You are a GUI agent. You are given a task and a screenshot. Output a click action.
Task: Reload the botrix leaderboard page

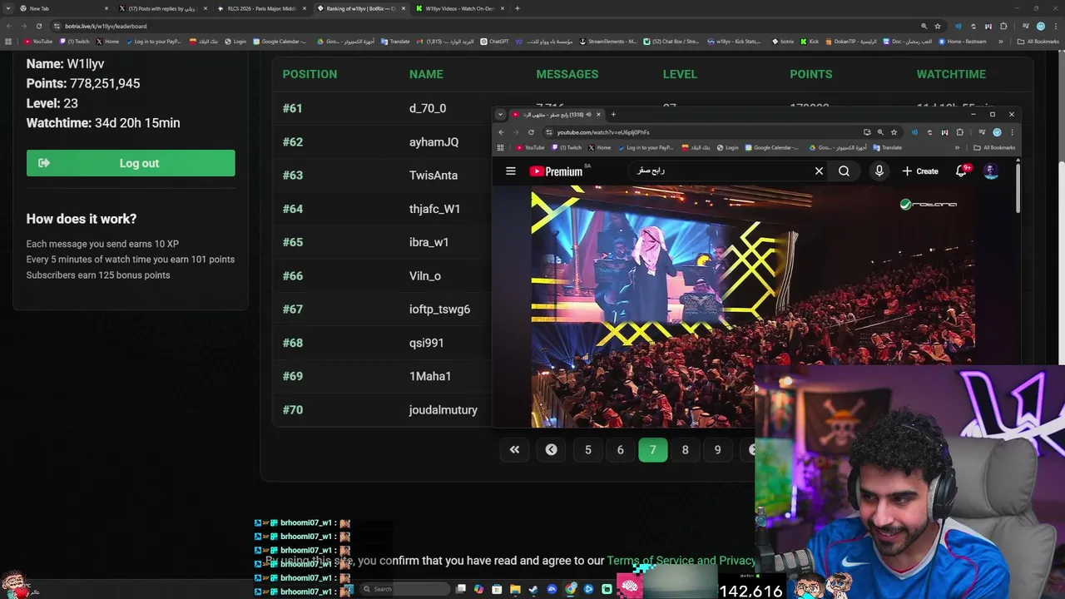(x=38, y=26)
